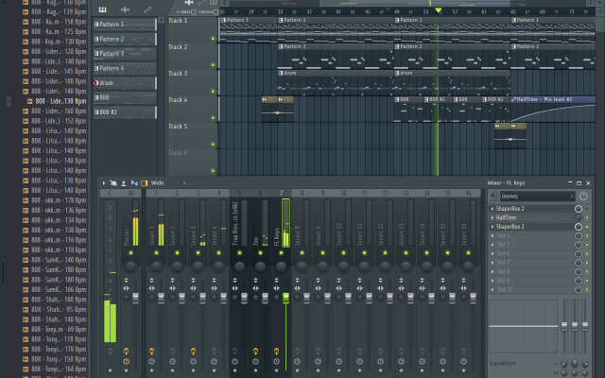The width and height of the screenshot is (605, 378).
Task: Adjust the Master track pan knob
Action: [x=130, y=266]
